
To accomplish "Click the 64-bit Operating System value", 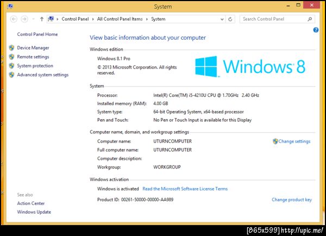I will [198, 112].
